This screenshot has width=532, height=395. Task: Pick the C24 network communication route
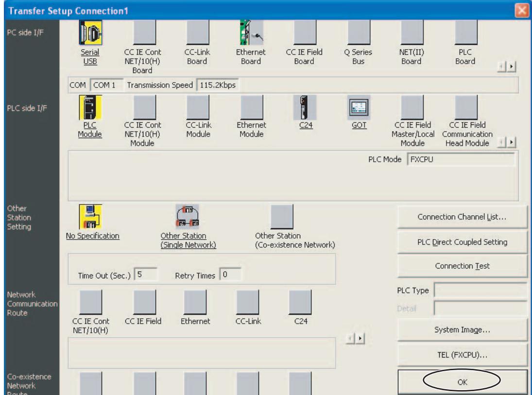[x=300, y=302]
